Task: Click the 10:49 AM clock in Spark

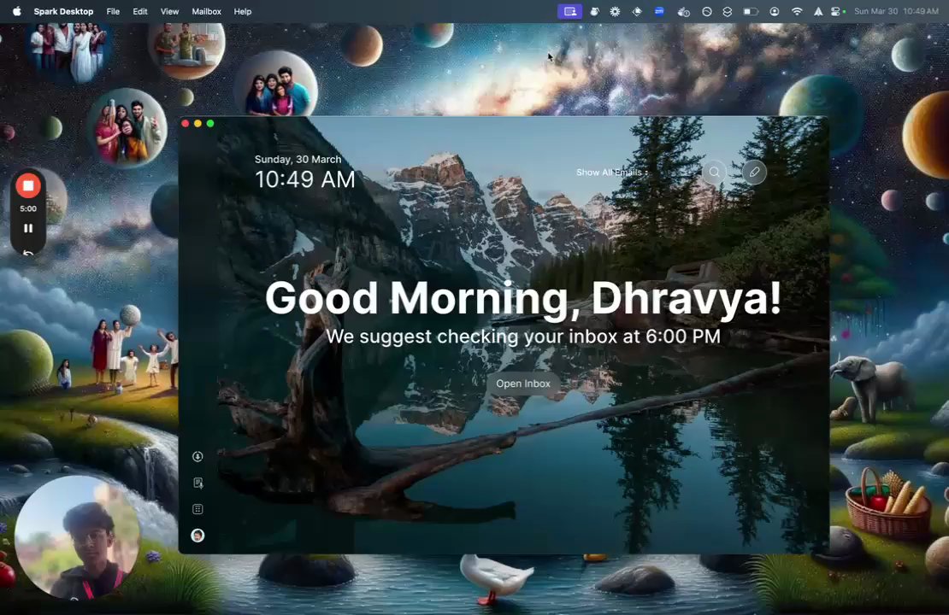Action: (304, 179)
